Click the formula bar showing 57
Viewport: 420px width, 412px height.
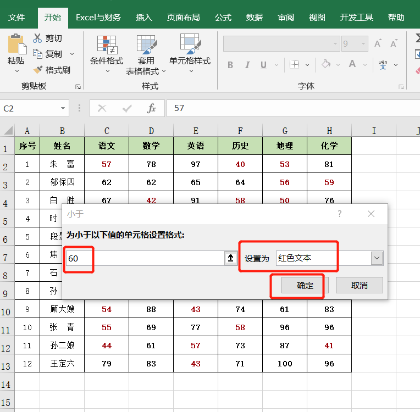(x=294, y=108)
